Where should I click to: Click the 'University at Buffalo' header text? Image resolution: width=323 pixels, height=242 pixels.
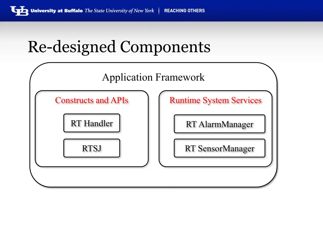tap(57, 11)
